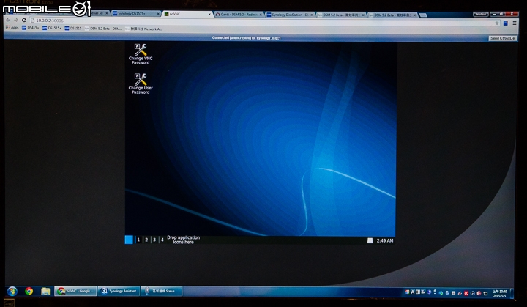Switch to workspace 1 in the VNC panel
This screenshot has height=307, width=527.
[138, 240]
